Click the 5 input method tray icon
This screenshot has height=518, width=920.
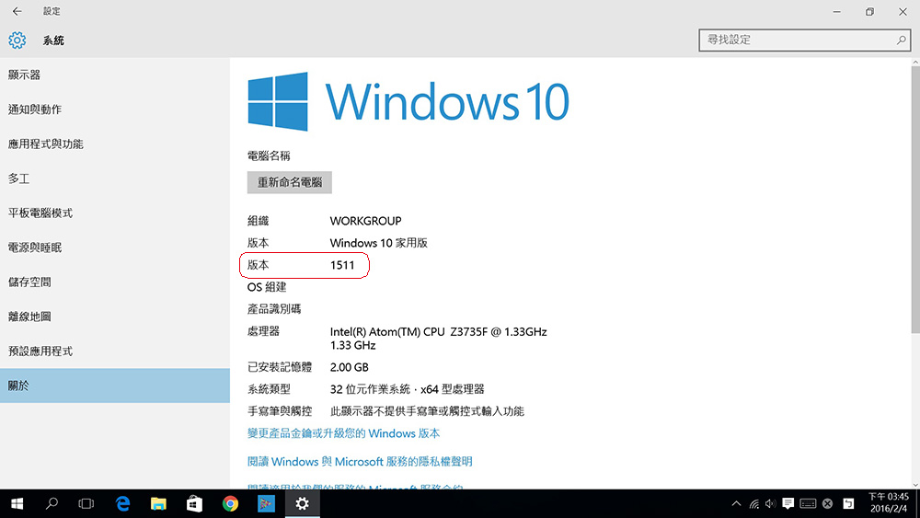(848, 503)
